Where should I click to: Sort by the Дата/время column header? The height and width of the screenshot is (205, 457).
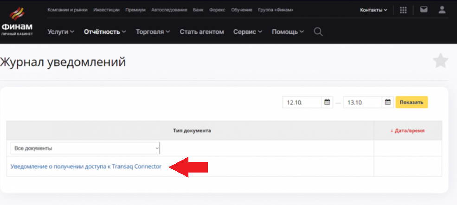407,131
